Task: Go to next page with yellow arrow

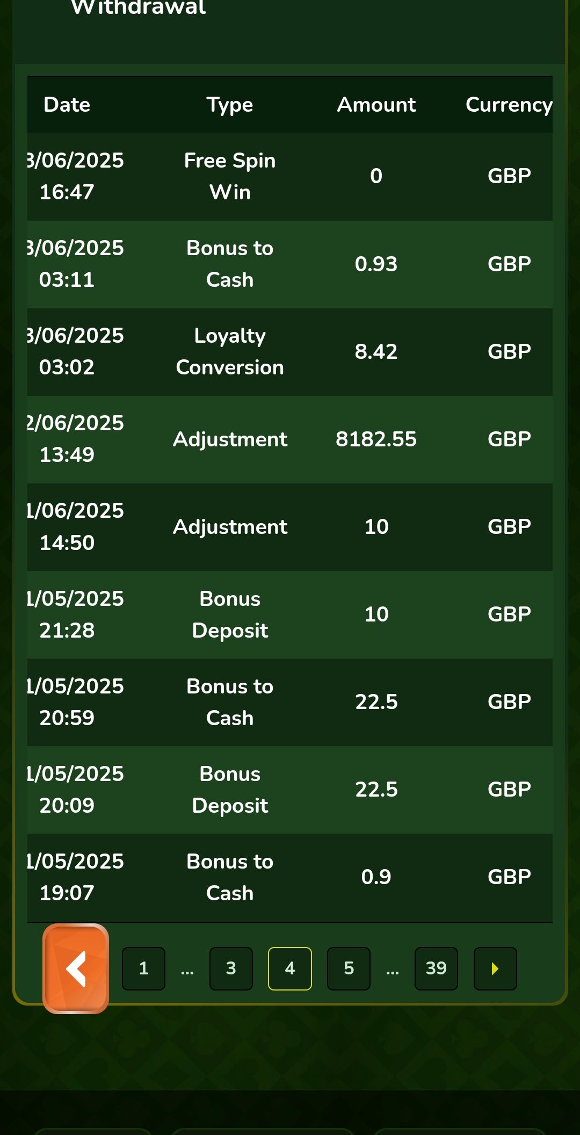Action: pyautogui.click(x=495, y=968)
